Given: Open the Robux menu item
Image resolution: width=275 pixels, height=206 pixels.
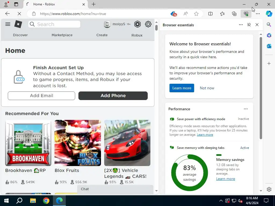Looking at the screenshot, I should click(137, 35).
